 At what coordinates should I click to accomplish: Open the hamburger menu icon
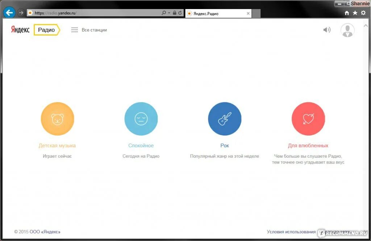point(75,30)
